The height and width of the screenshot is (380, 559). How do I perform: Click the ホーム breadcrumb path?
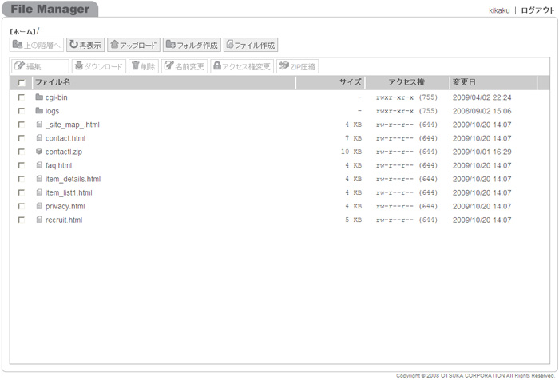pyautogui.click(x=23, y=31)
